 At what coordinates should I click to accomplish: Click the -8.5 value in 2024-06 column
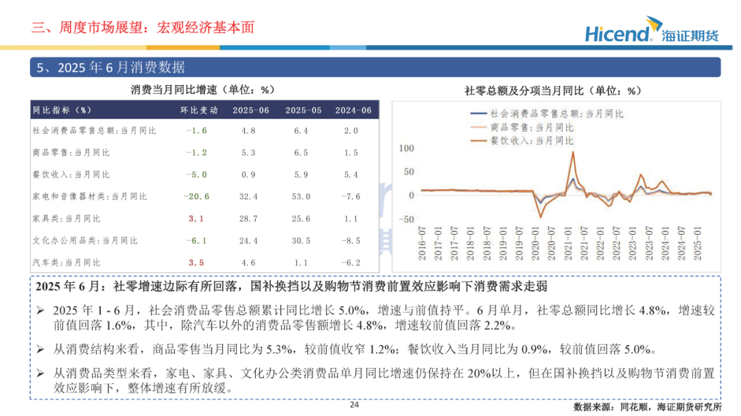tap(351, 241)
